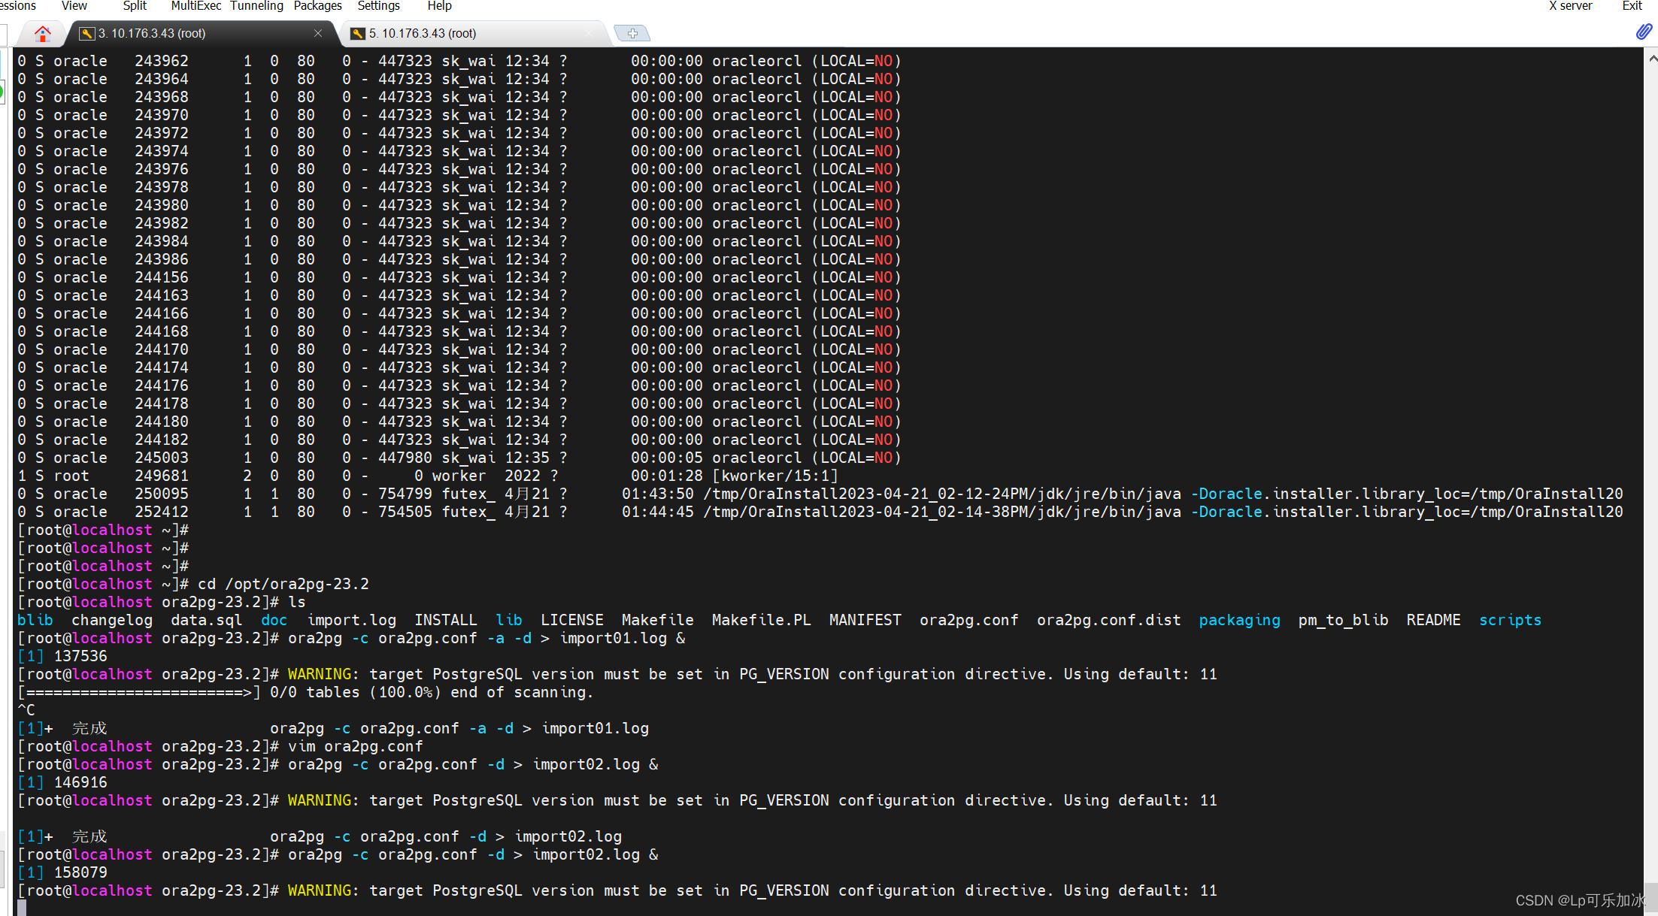Close session tab 3. 10.176.3.43 (root)
The height and width of the screenshot is (916, 1658).
[x=318, y=33]
